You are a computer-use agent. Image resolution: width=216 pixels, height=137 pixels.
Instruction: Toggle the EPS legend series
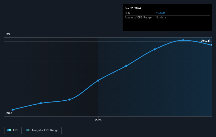point(13,130)
